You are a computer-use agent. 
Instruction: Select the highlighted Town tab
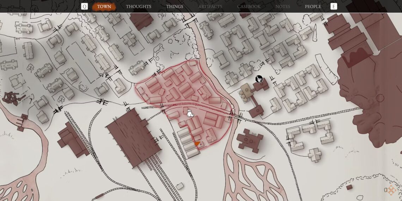pyautogui.click(x=104, y=6)
